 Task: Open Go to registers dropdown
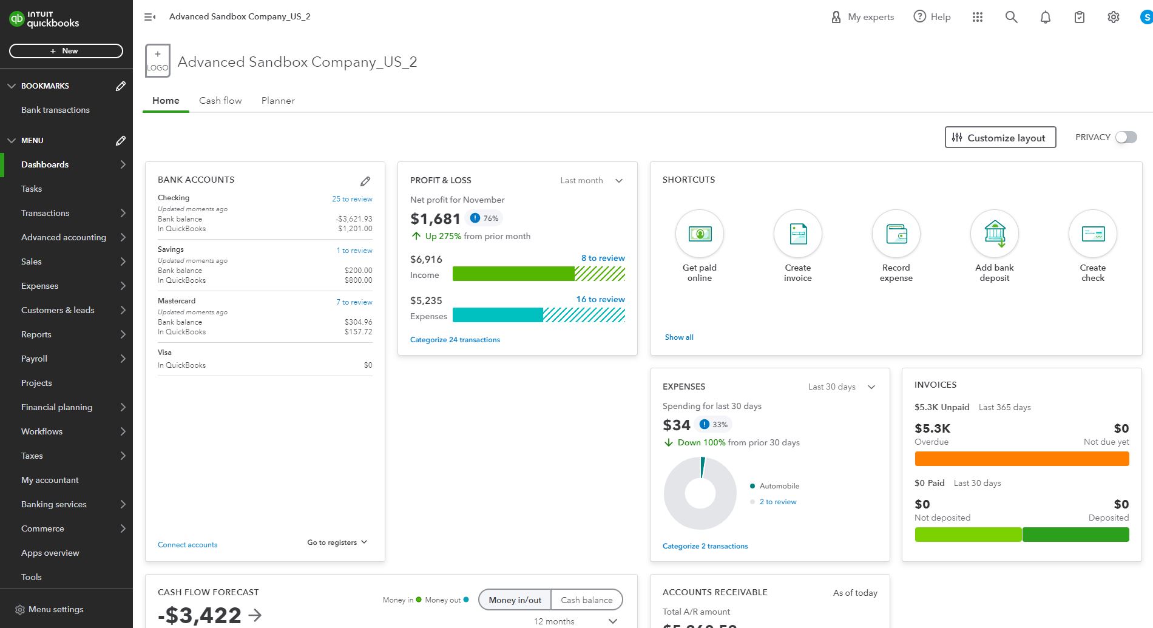click(x=337, y=542)
